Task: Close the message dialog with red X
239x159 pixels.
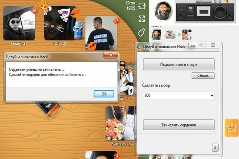Action: [111, 55]
